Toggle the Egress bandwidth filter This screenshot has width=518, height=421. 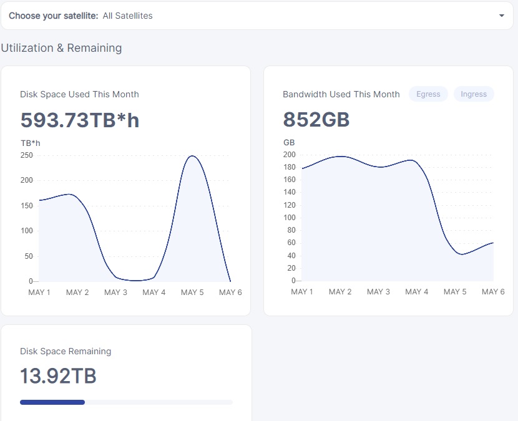click(428, 94)
